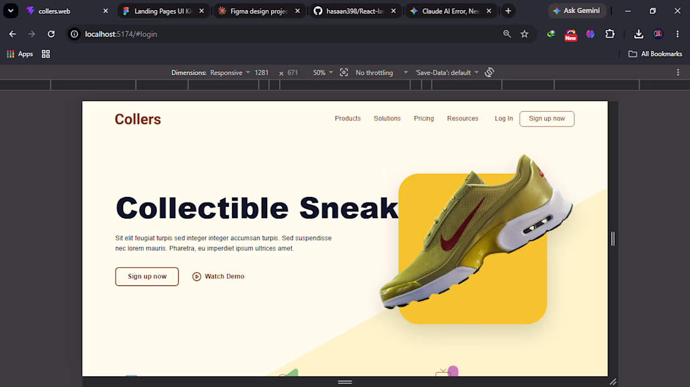Click the Ask Gemini button
The width and height of the screenshot is (690, 387).
pos(577,11)
